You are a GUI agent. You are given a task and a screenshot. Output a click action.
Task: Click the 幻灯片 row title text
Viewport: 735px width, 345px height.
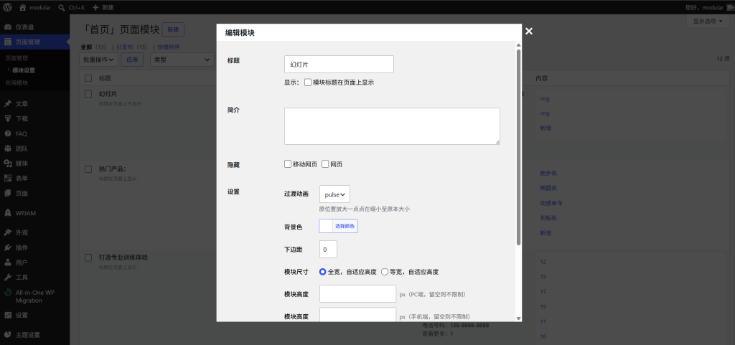coord(108,94)
